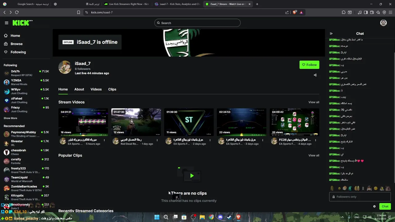Open the browser main menu icon
The width and height of the screenshot is (395, 222).
[x=390, y=12]
